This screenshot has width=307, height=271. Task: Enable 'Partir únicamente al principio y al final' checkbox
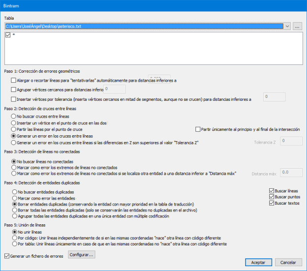click(198, 129)
